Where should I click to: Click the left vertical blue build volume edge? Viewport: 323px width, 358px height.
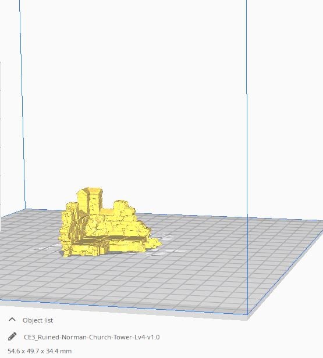22,105
